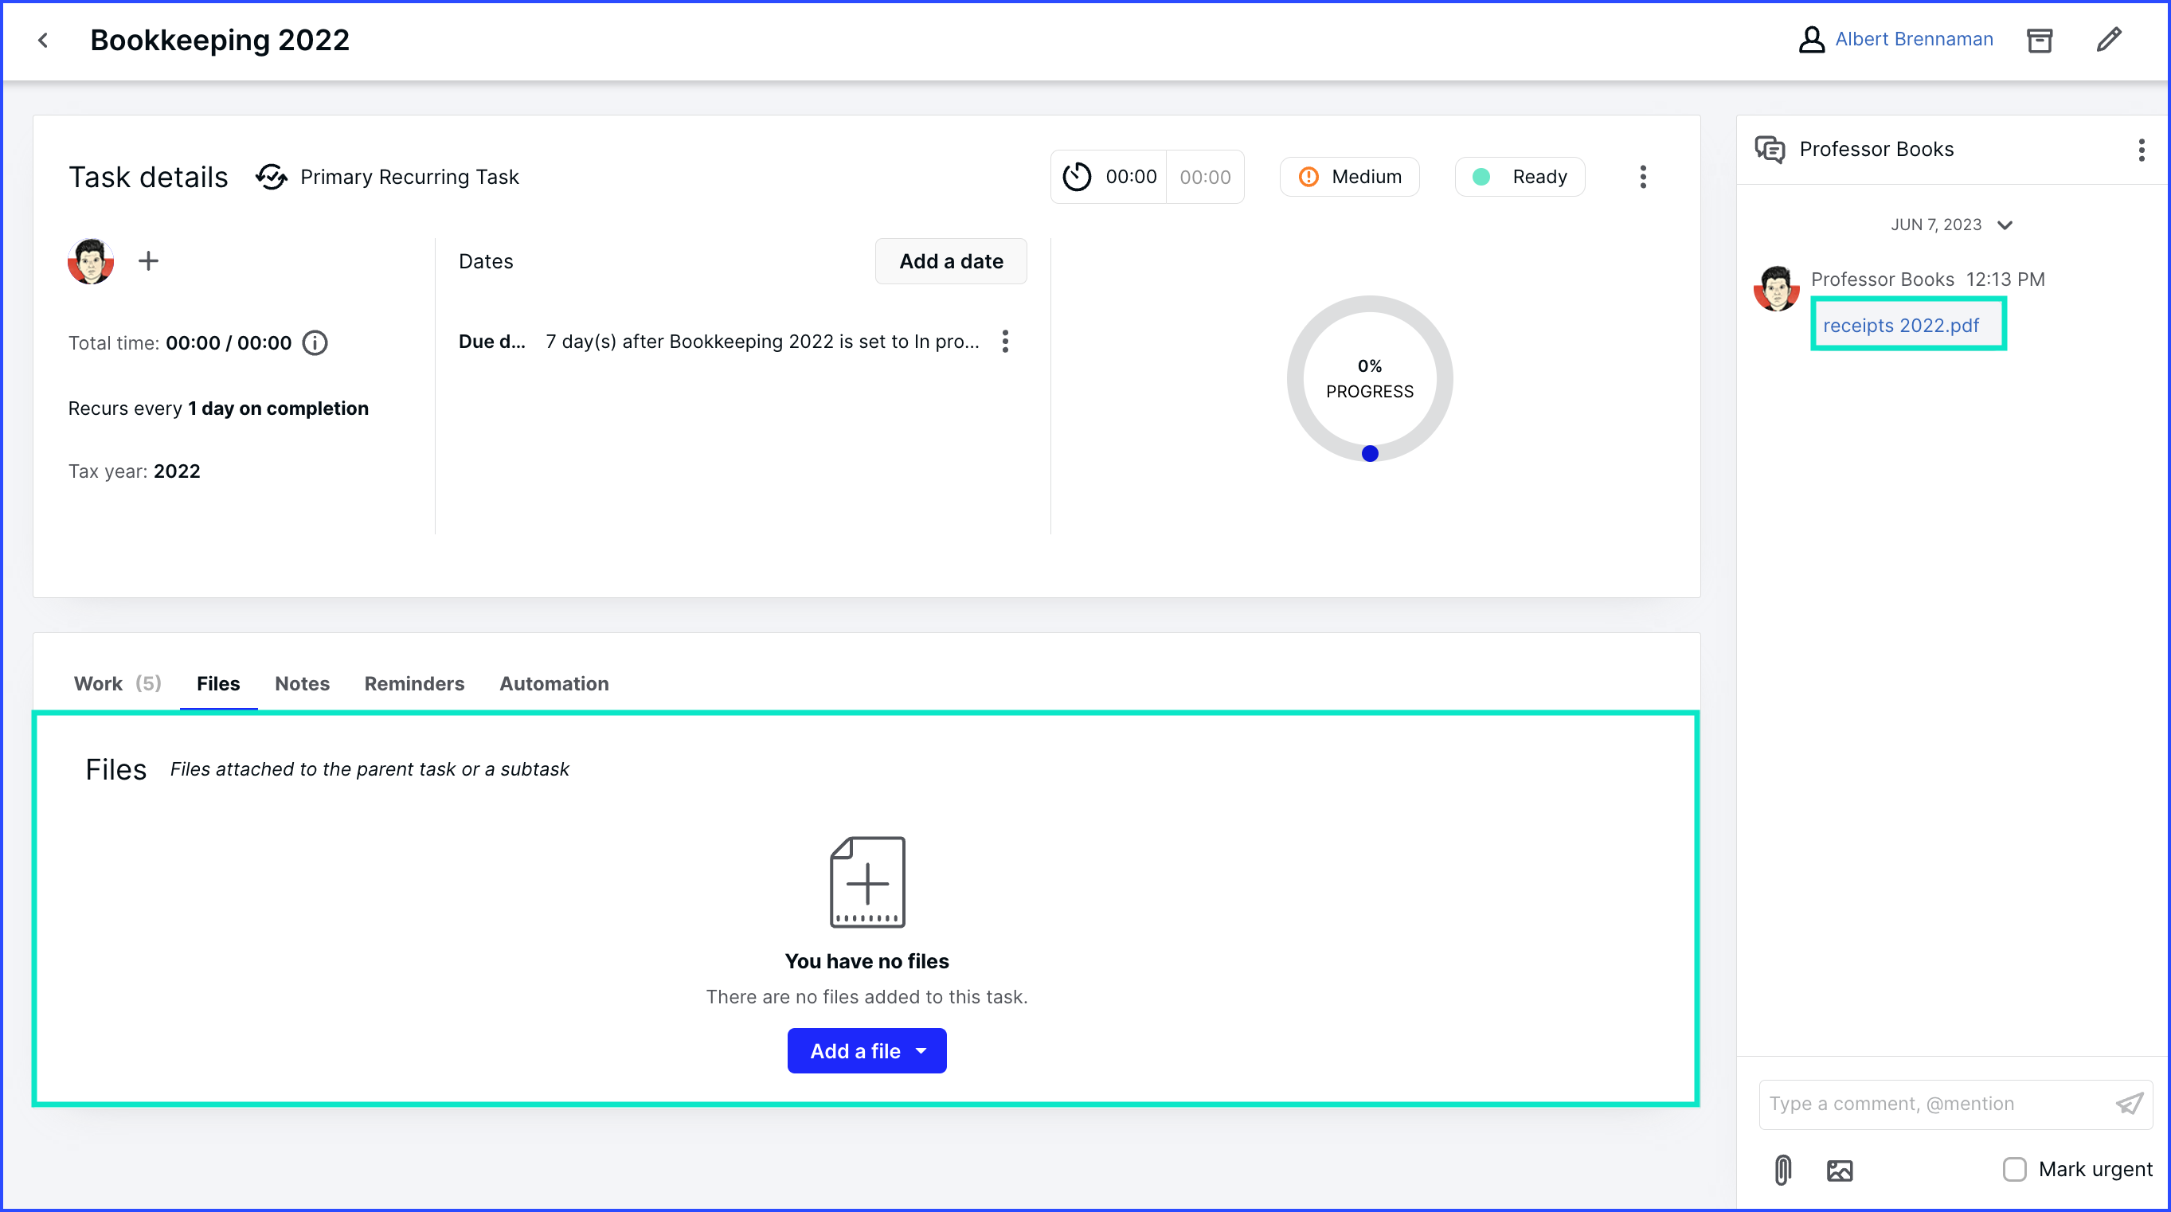Viewport: 2171px width, 1212px height.
Task: Change the Medium priority selector
Action: click(x=1349, y=177)
